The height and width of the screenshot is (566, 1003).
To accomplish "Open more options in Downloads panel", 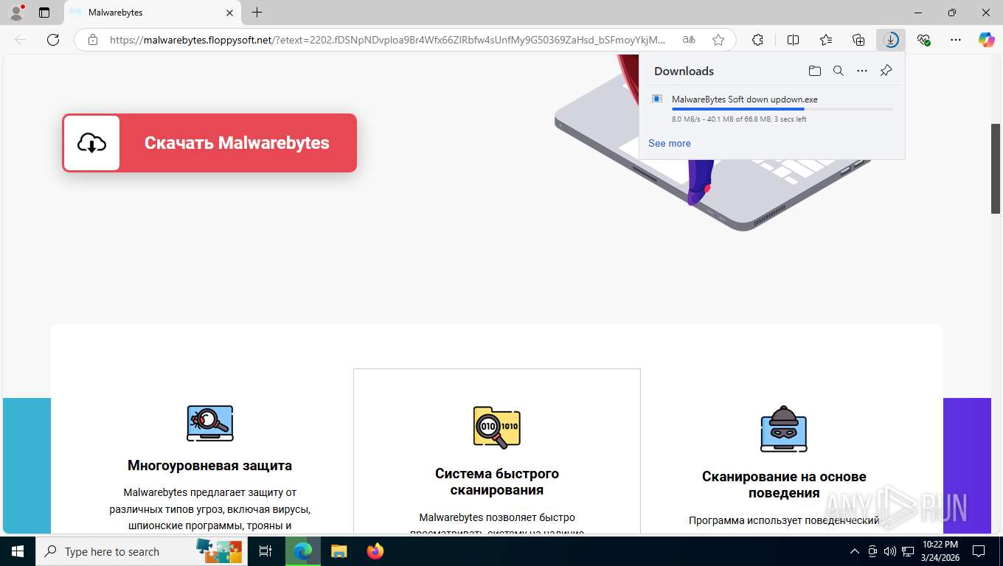I will pos(862,71).
